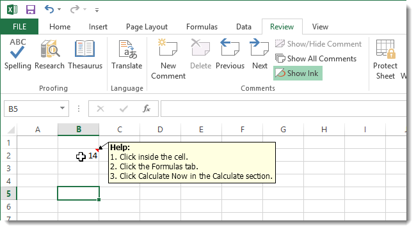This screenshot has height=230, width=416.
Task: Expand the Name Box dropdown arrow
Action: [62, 108]
